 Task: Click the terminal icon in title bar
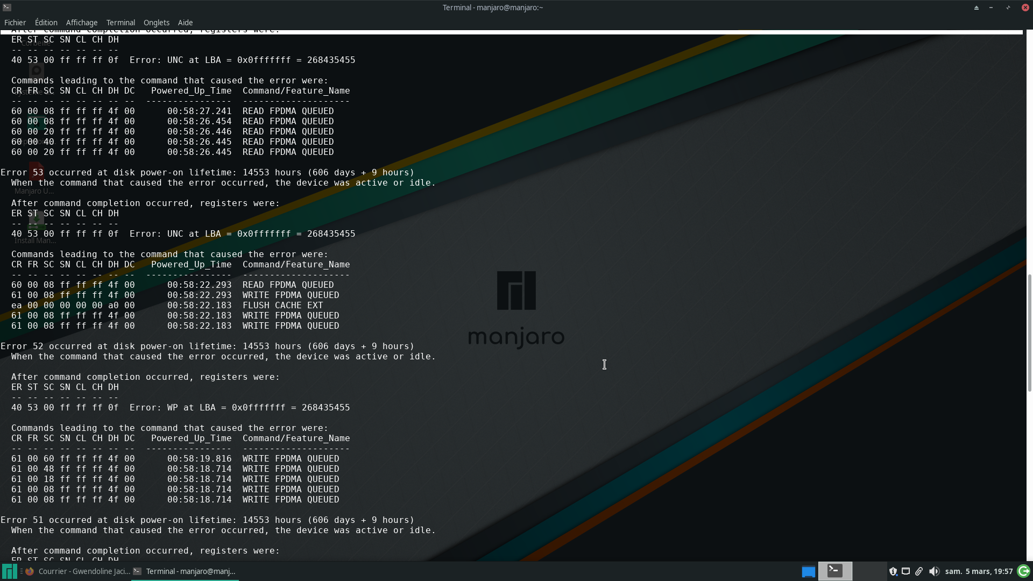[x=7, y=7]
